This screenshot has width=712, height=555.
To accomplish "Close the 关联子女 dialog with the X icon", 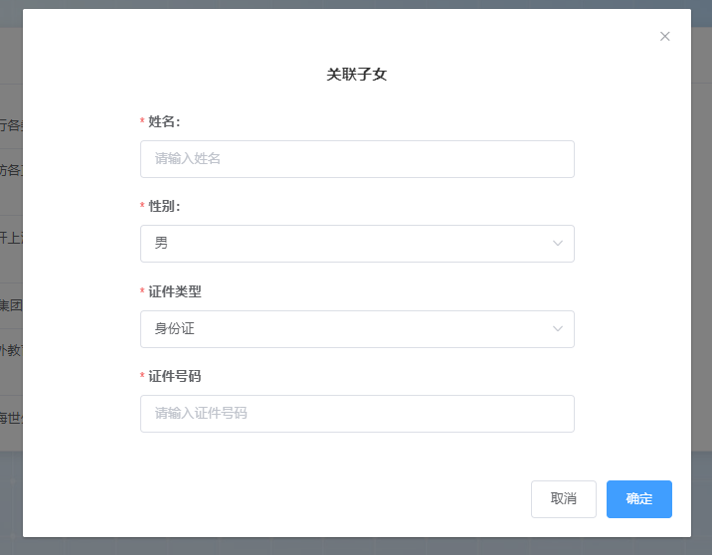I will click(x=665, y=37).
